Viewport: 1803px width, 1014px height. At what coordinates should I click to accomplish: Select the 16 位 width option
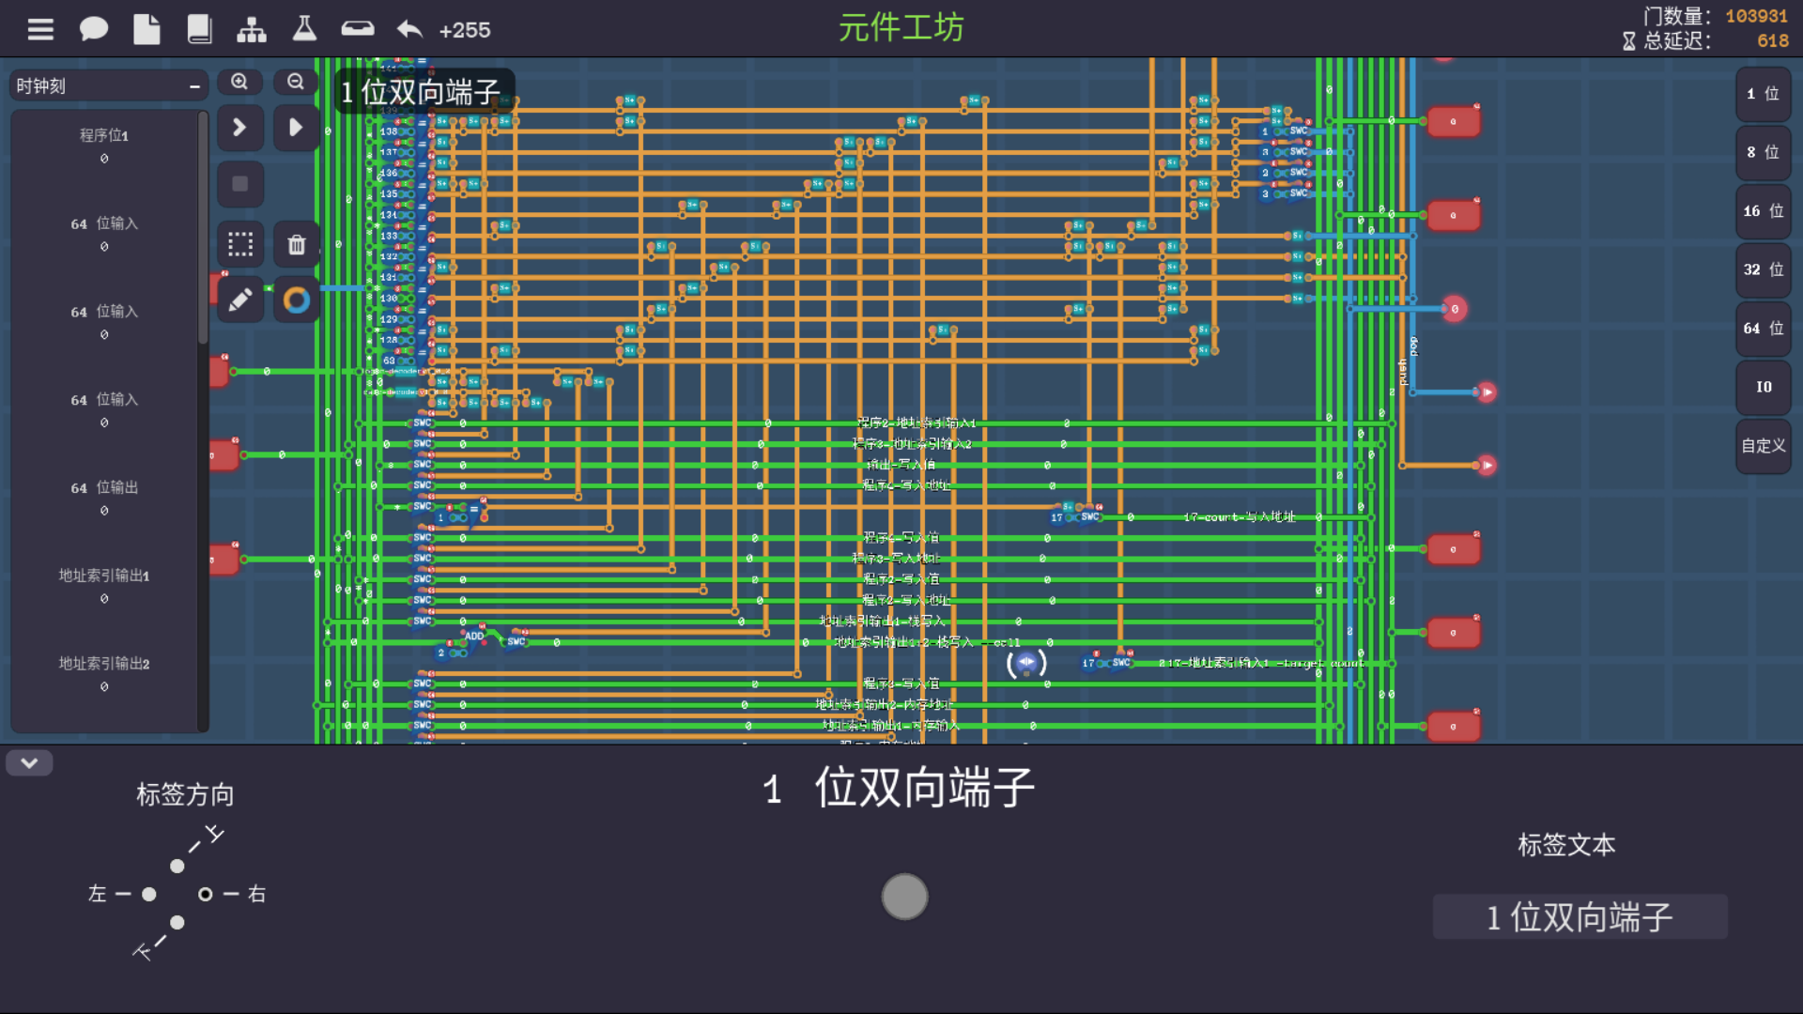pos(1763,211)
